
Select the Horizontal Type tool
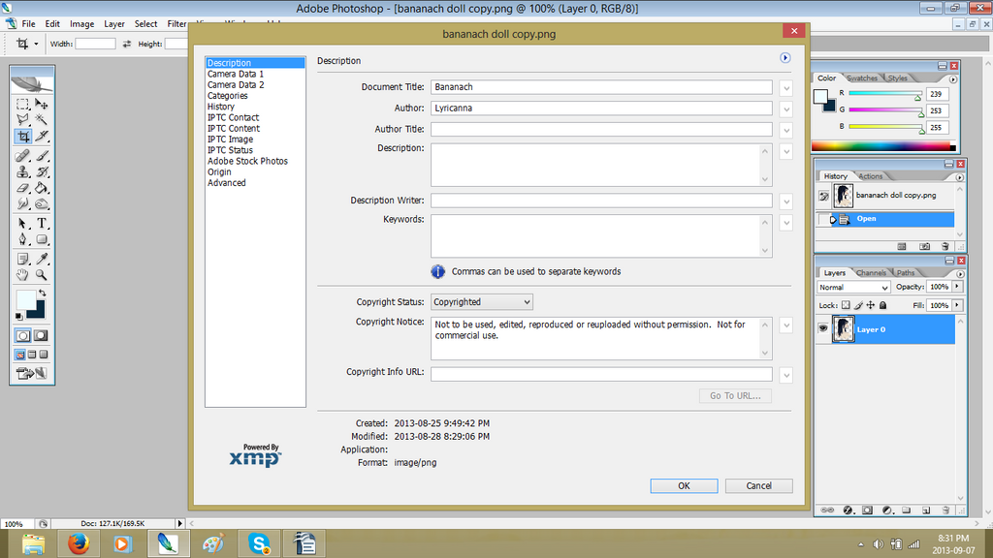pos(42,224)
